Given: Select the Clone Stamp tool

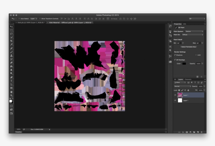Looking at the screenshot, I should click(x=11, y=56).
